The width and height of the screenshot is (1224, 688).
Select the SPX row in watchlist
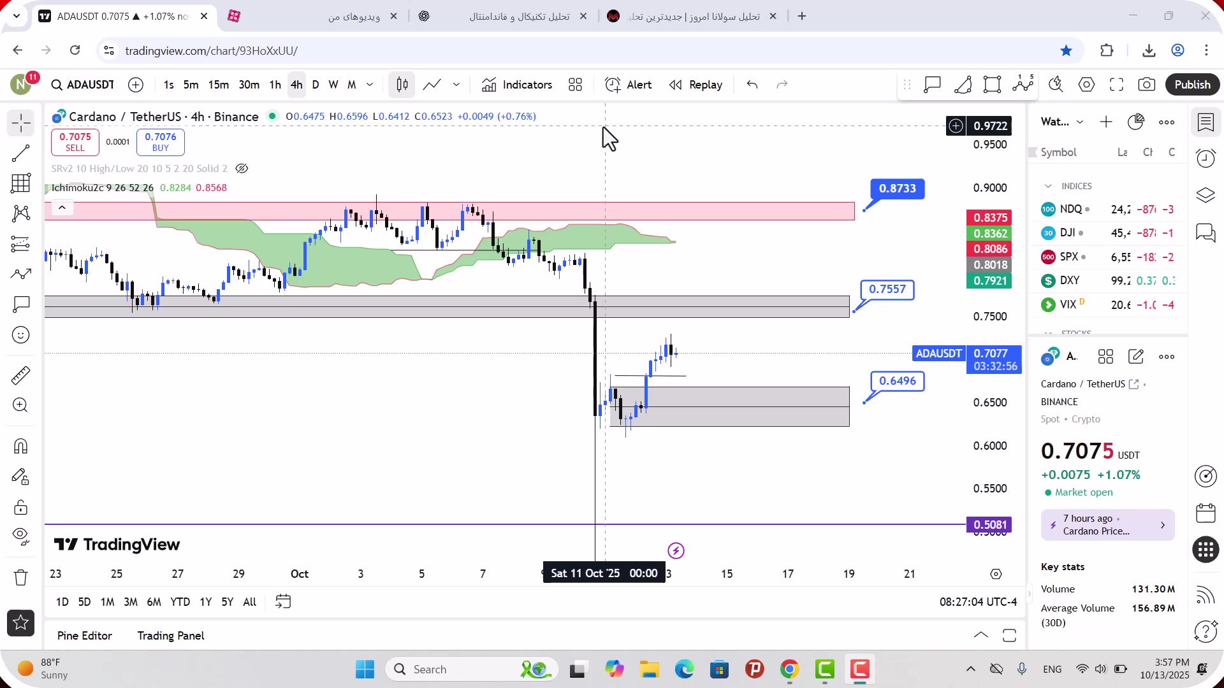point(1107,257)
